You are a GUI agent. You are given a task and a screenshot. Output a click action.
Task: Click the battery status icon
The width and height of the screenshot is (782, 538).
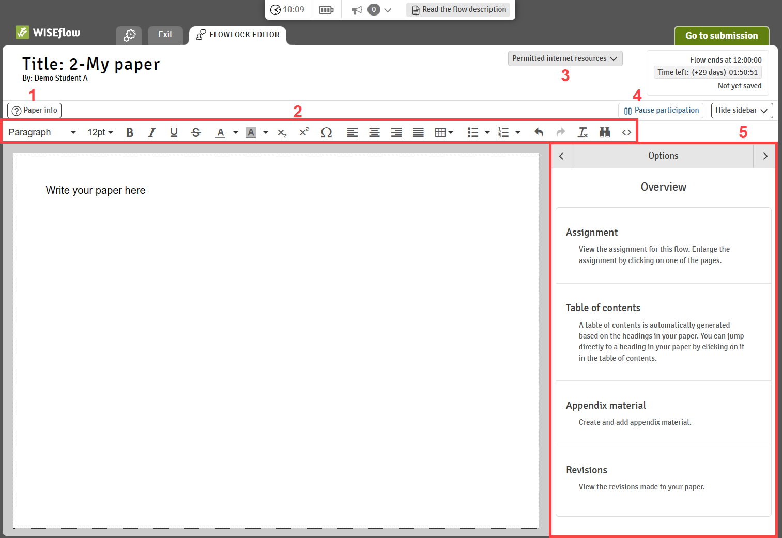pyautogui.click(x=326, y=10)
